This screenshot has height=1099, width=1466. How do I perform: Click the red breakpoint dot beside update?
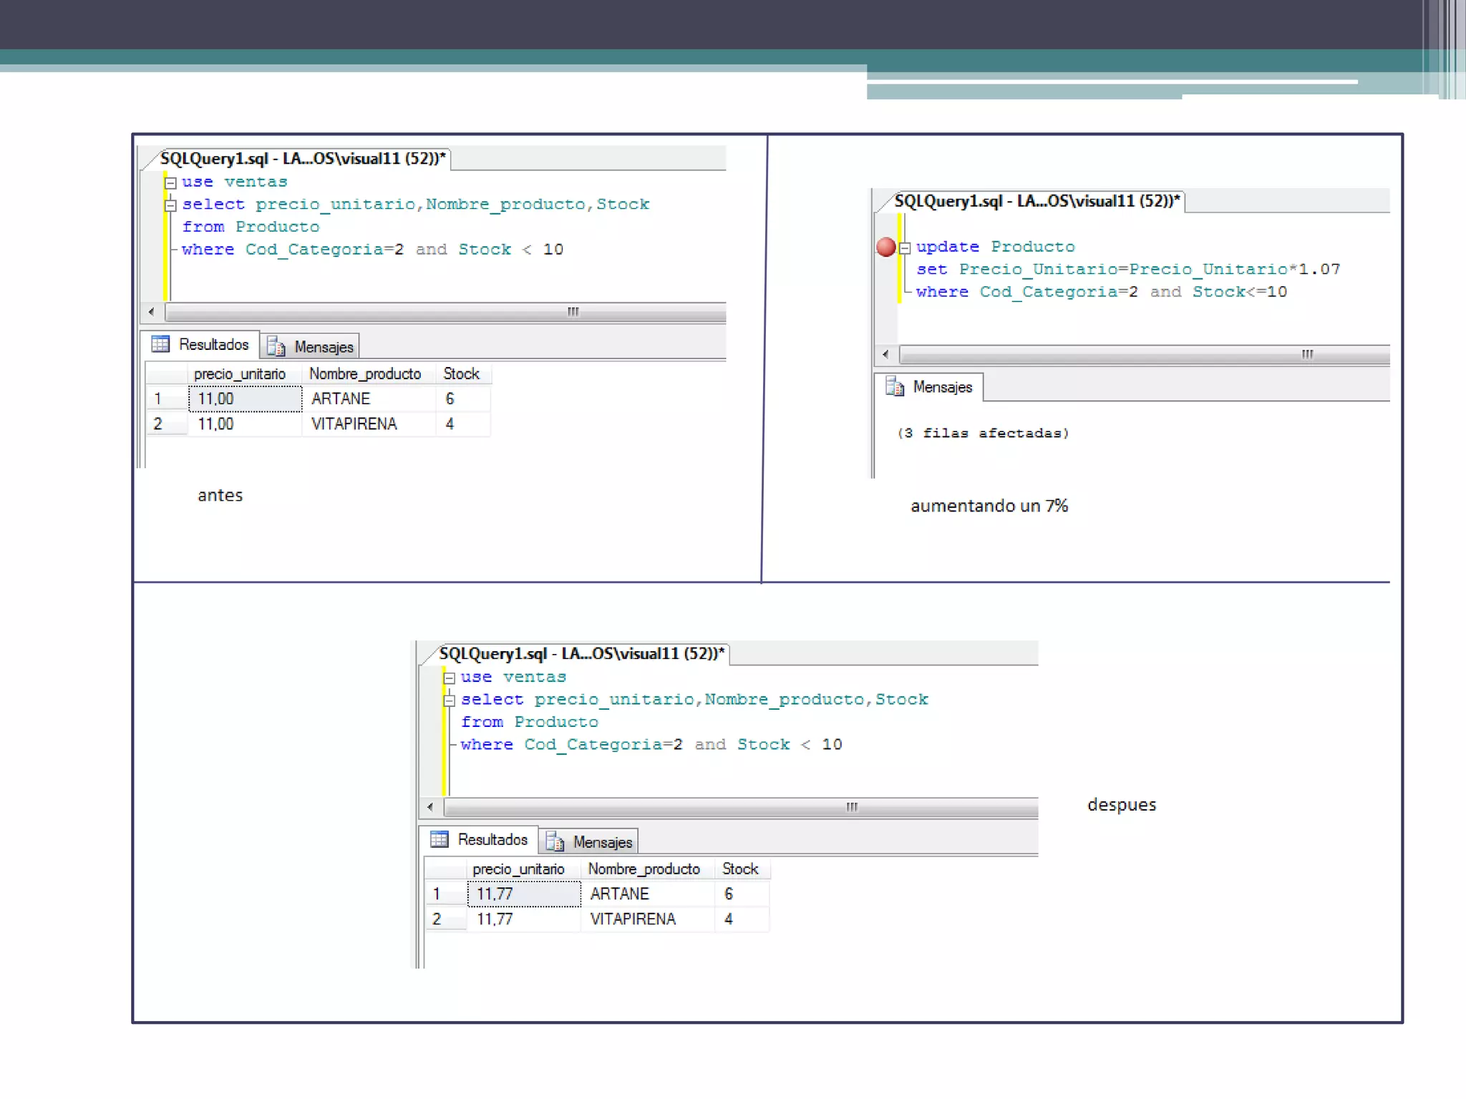click(x=885, y=247)
